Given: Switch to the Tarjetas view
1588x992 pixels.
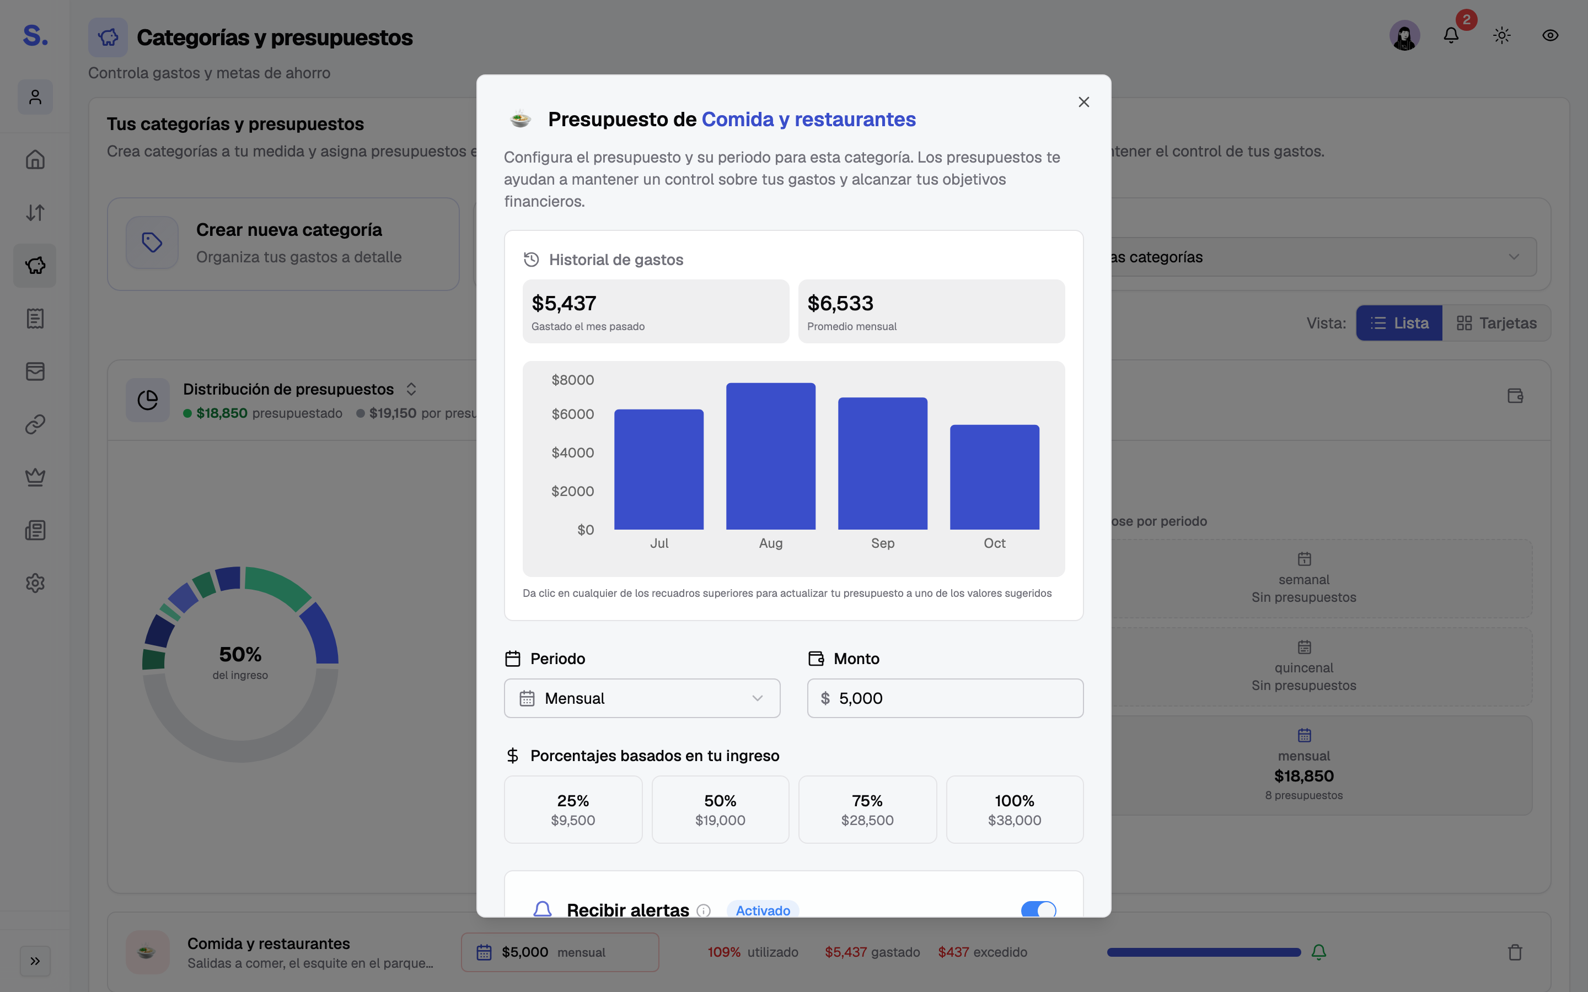Looking at the screenshot, I should click(x=1496, y=323).
